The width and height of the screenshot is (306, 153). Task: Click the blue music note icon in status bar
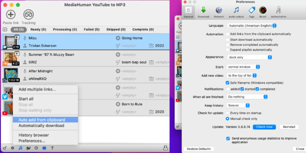coord(20,148)
